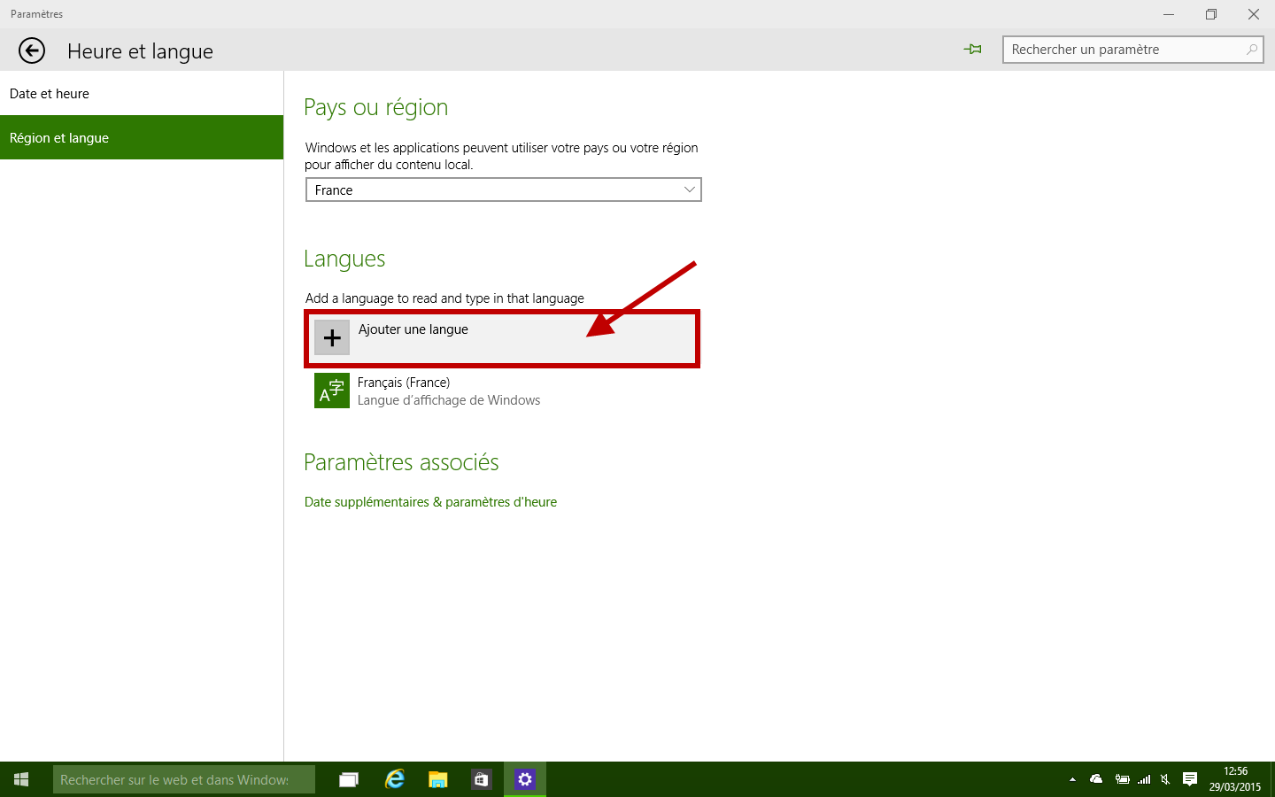
Task: Open File Explorer from the taskbar
Action: coord(438,779)
